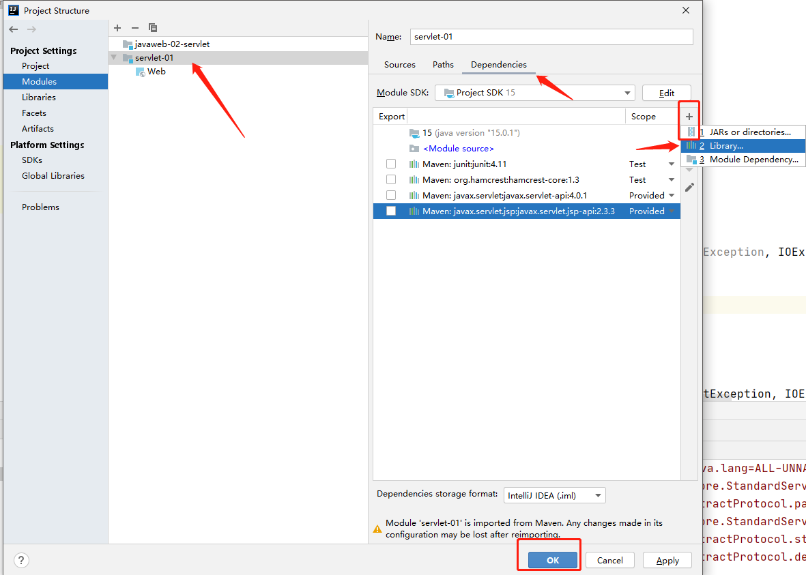Screen dimensions: 806x575
Task: Close the Project Structure dialog
Action: 686,10
